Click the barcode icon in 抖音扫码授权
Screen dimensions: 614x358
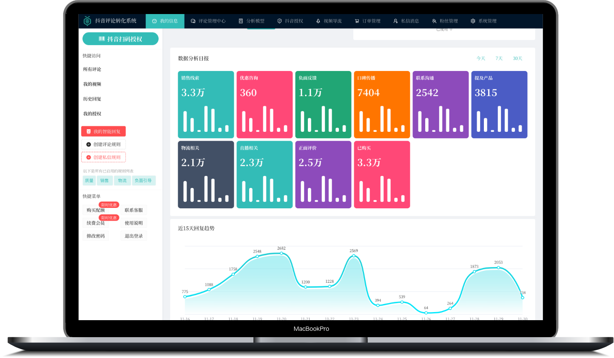102,39
